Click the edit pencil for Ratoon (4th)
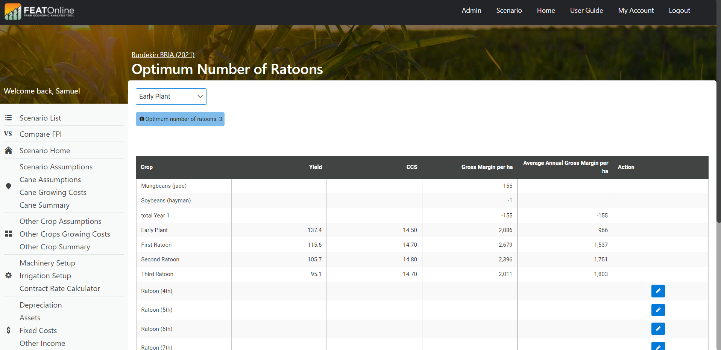This screenshot has height=350, width=721. (658, 291)
